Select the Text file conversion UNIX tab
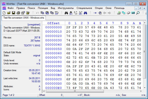The image size is (148, 99). (x=24, y=18)
